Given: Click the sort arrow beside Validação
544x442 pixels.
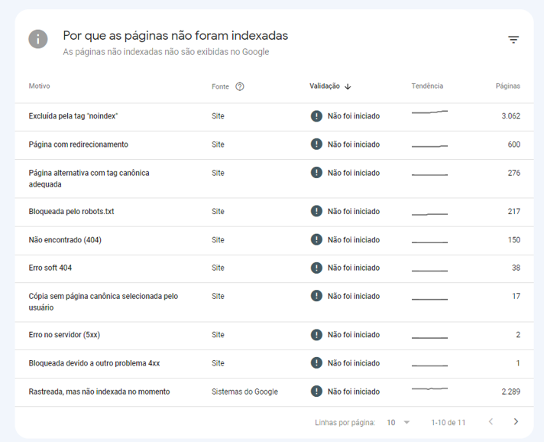Looking at the screenshot, I should tap(348, 86).
